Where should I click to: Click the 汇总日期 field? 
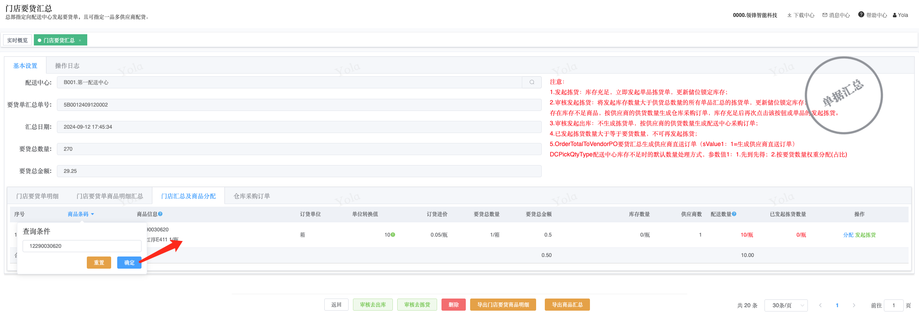click(x=299, y=127)
